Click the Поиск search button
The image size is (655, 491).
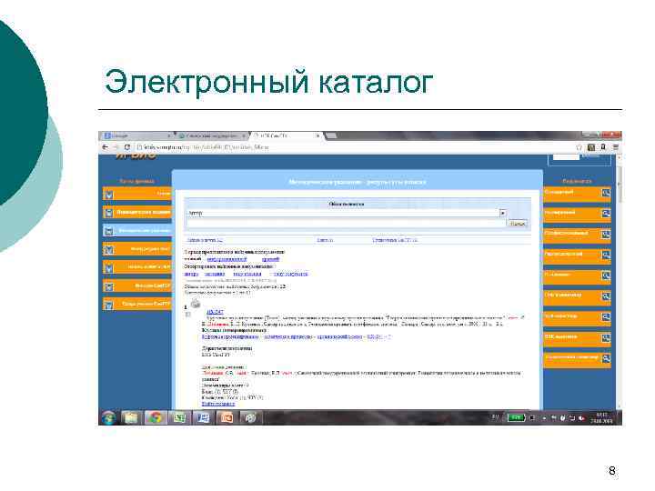[517, 224]
